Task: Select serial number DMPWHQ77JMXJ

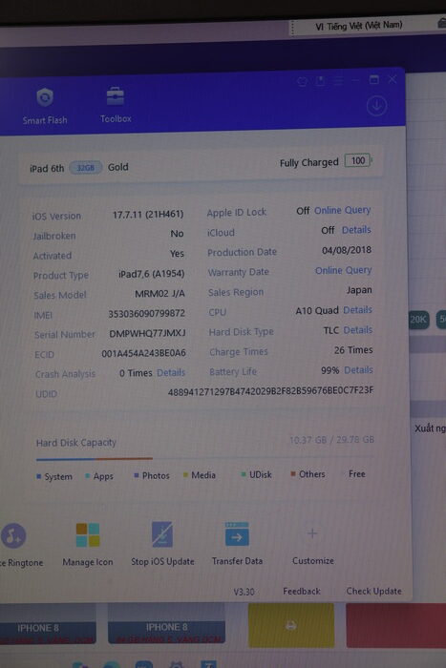Action: tap(147, 333)
